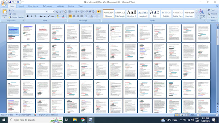
Task: Click the Change Case Aa button
Action: pyautogui.click(x=52, y=16)
